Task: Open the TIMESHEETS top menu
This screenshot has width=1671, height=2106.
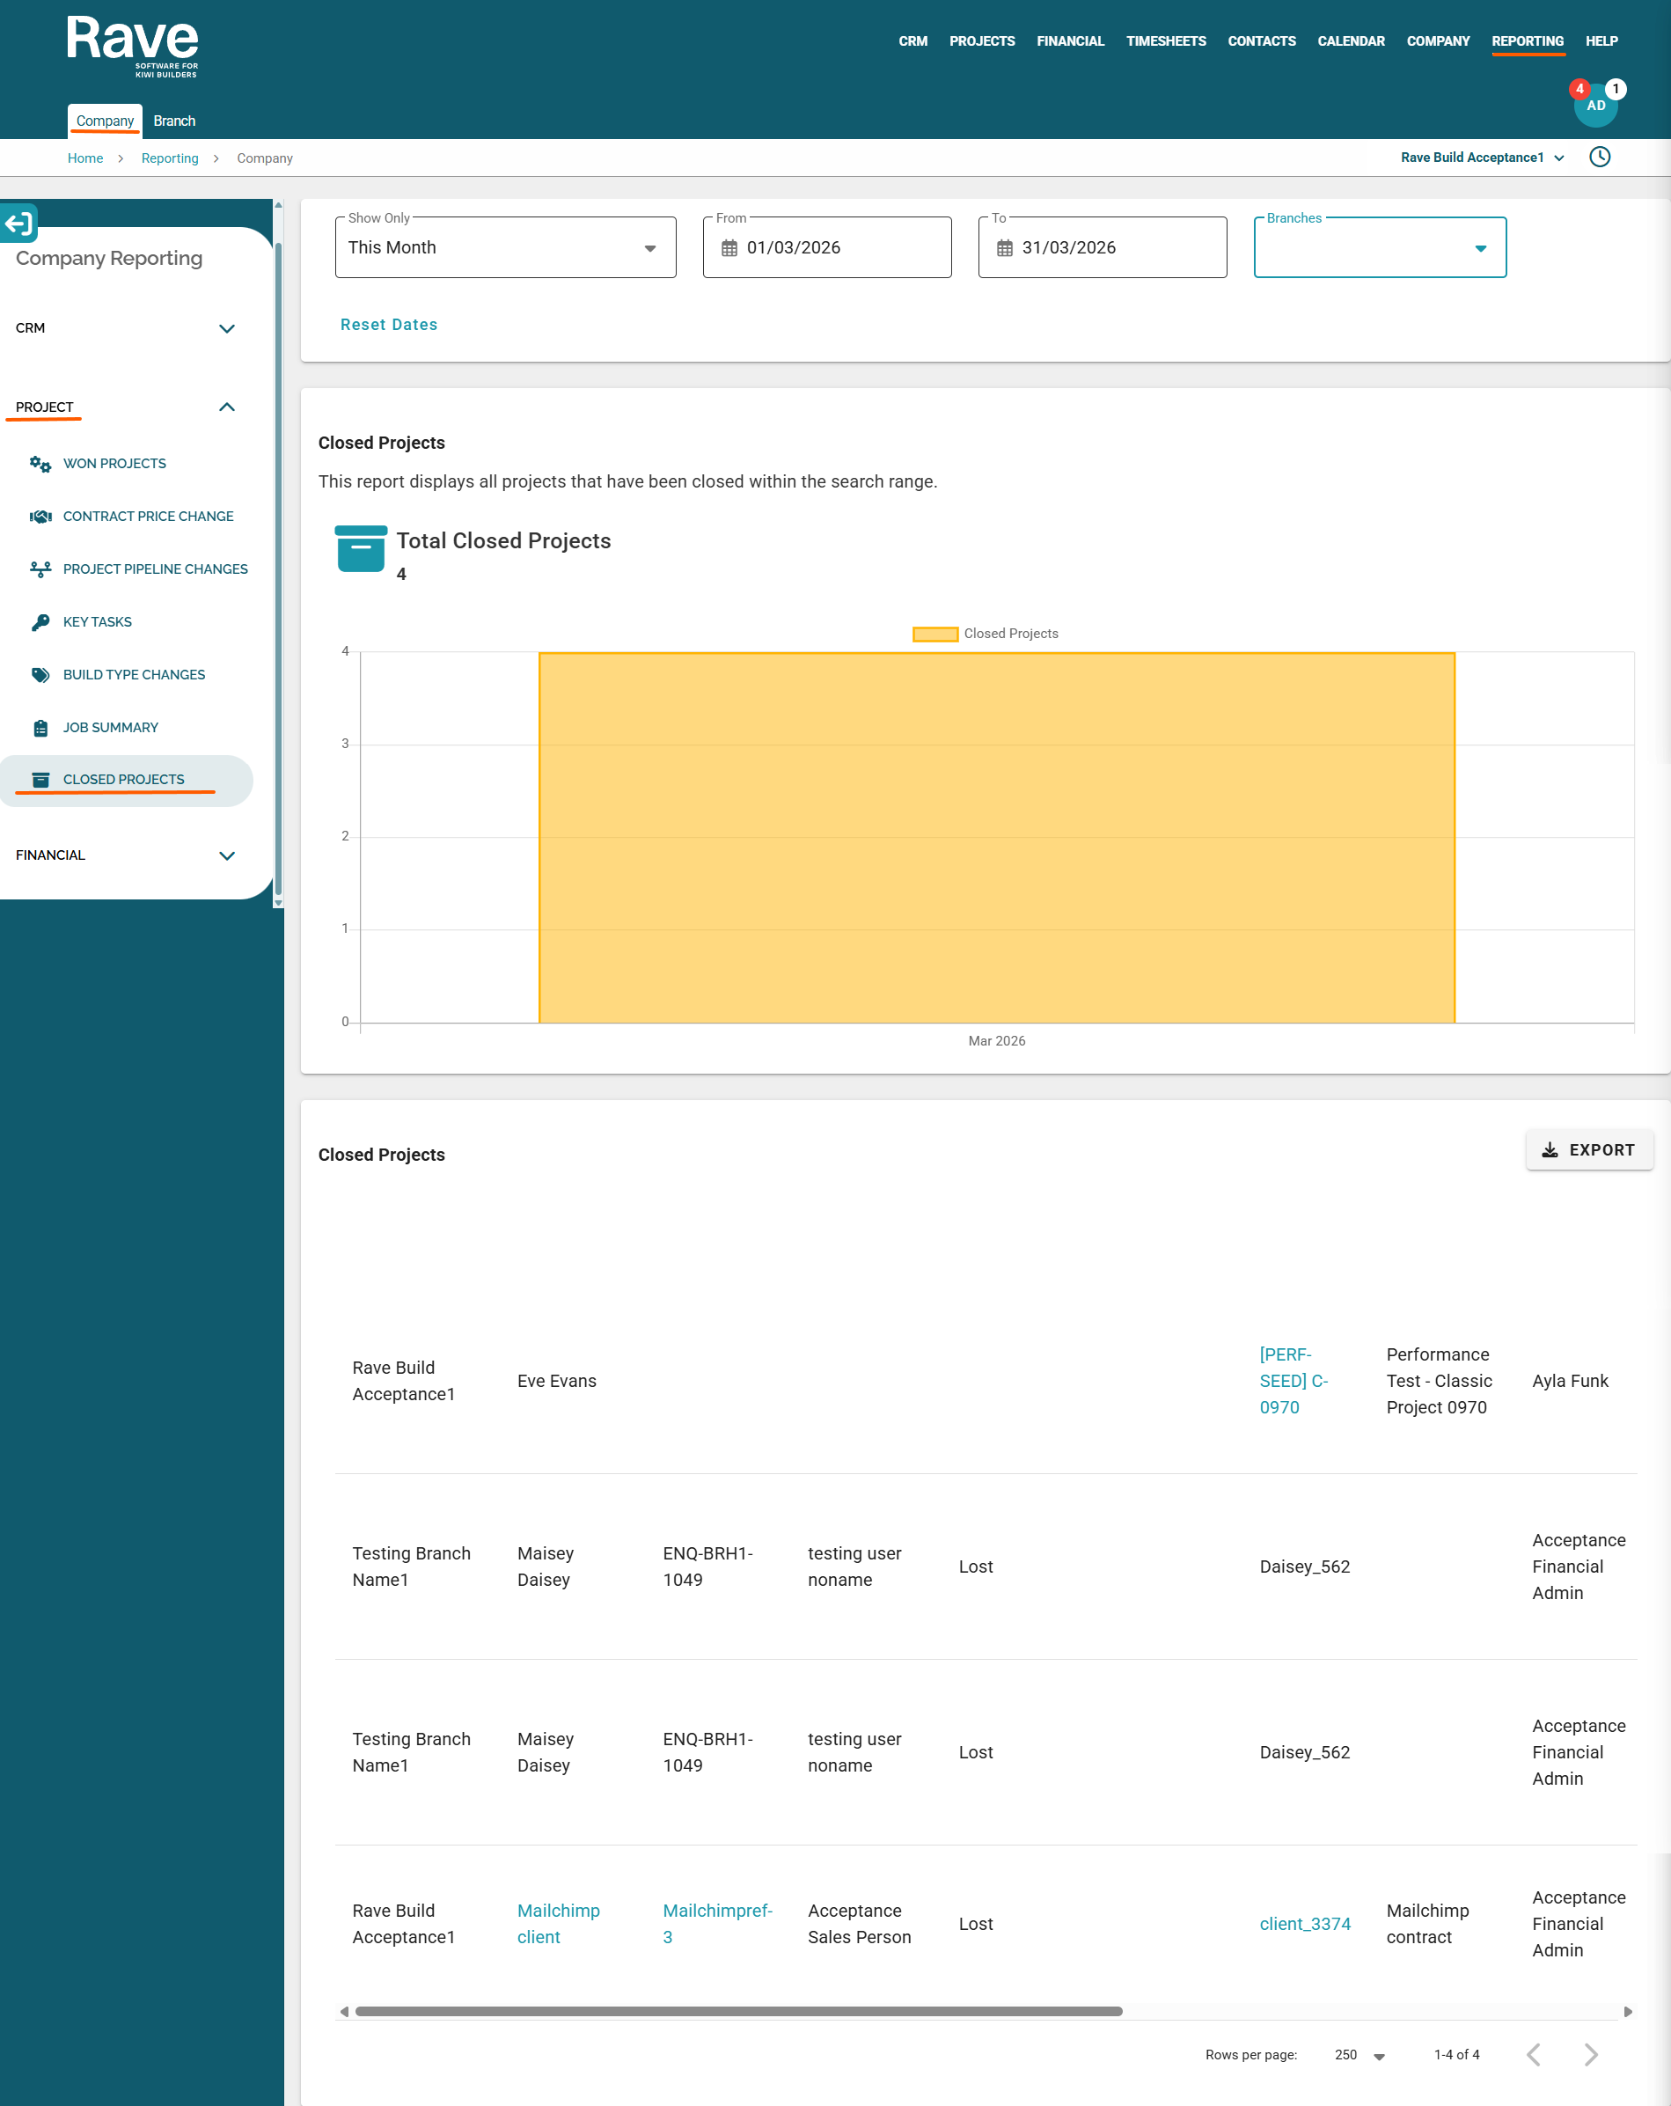Action: coord(1166,41)
